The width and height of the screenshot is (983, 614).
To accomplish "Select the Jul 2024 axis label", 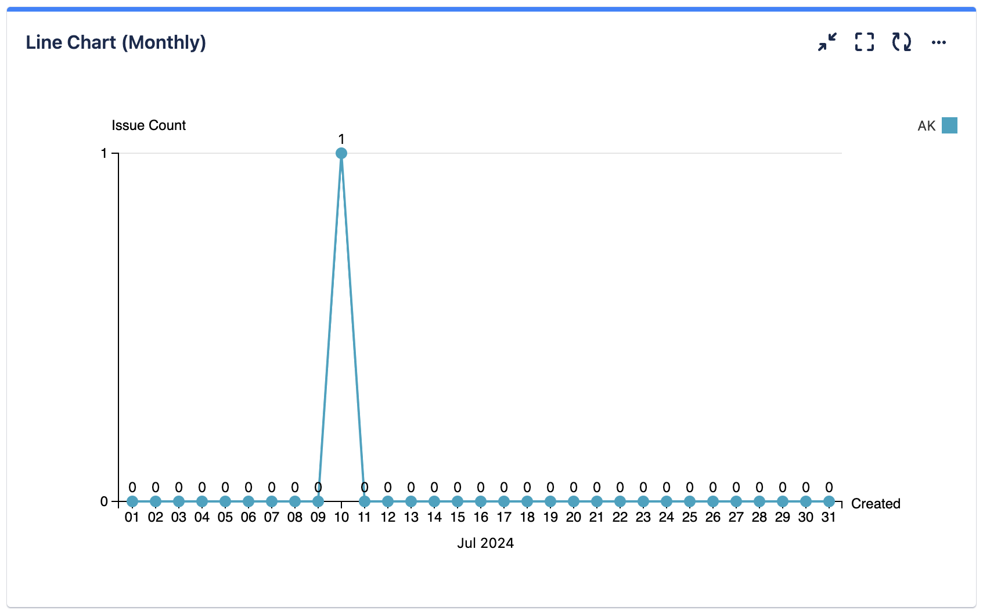I will coord(486,543).
